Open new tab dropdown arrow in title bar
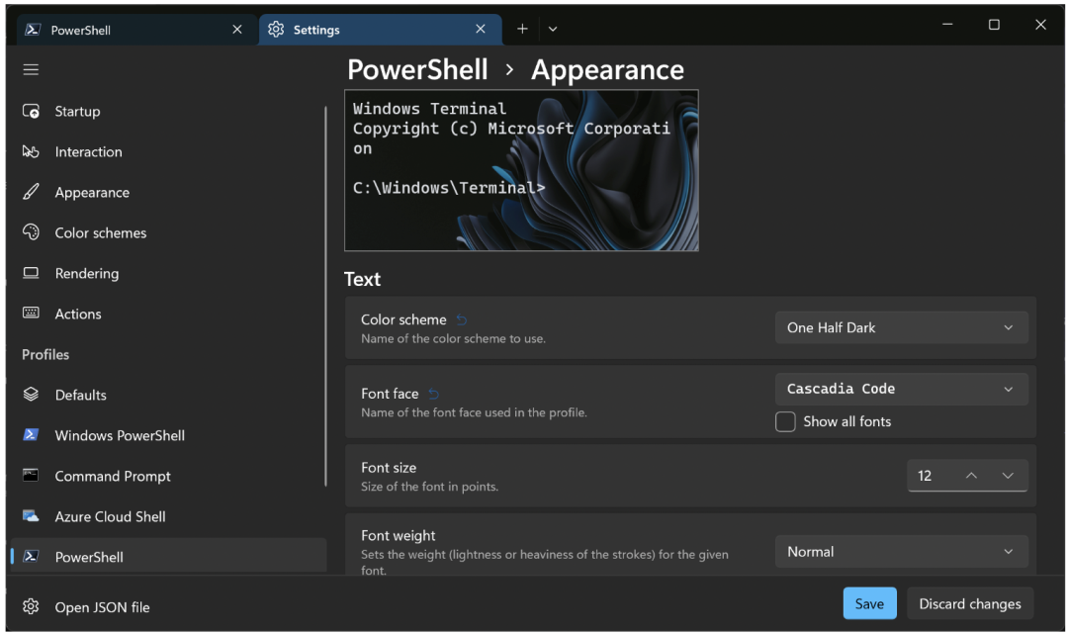The image size is (1068, 633). [x=553, y=30]
